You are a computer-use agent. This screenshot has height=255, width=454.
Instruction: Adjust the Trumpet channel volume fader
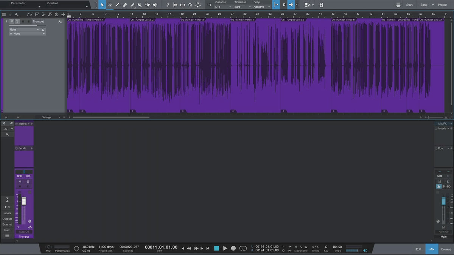coord(24,201)
